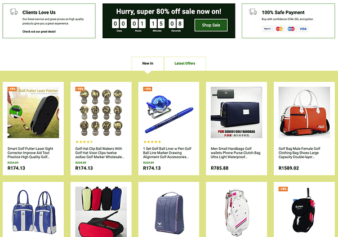Open Men Small Handbags Golf wallets product title
The height and width of the screenshot is (237, 338).
235,153
